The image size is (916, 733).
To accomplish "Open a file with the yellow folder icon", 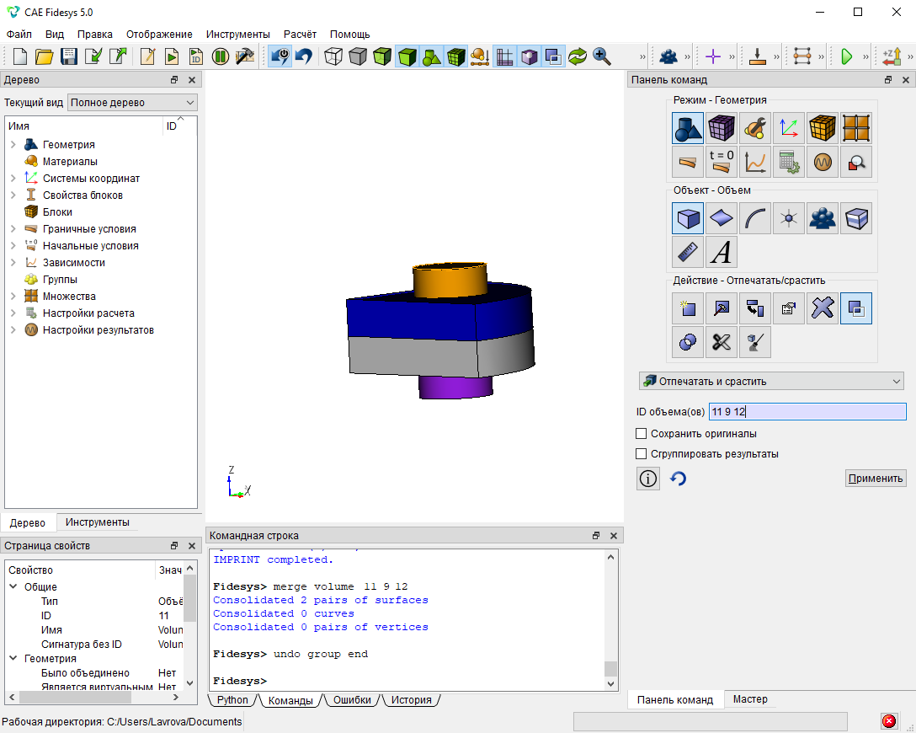I will click(x=44, y=56).
